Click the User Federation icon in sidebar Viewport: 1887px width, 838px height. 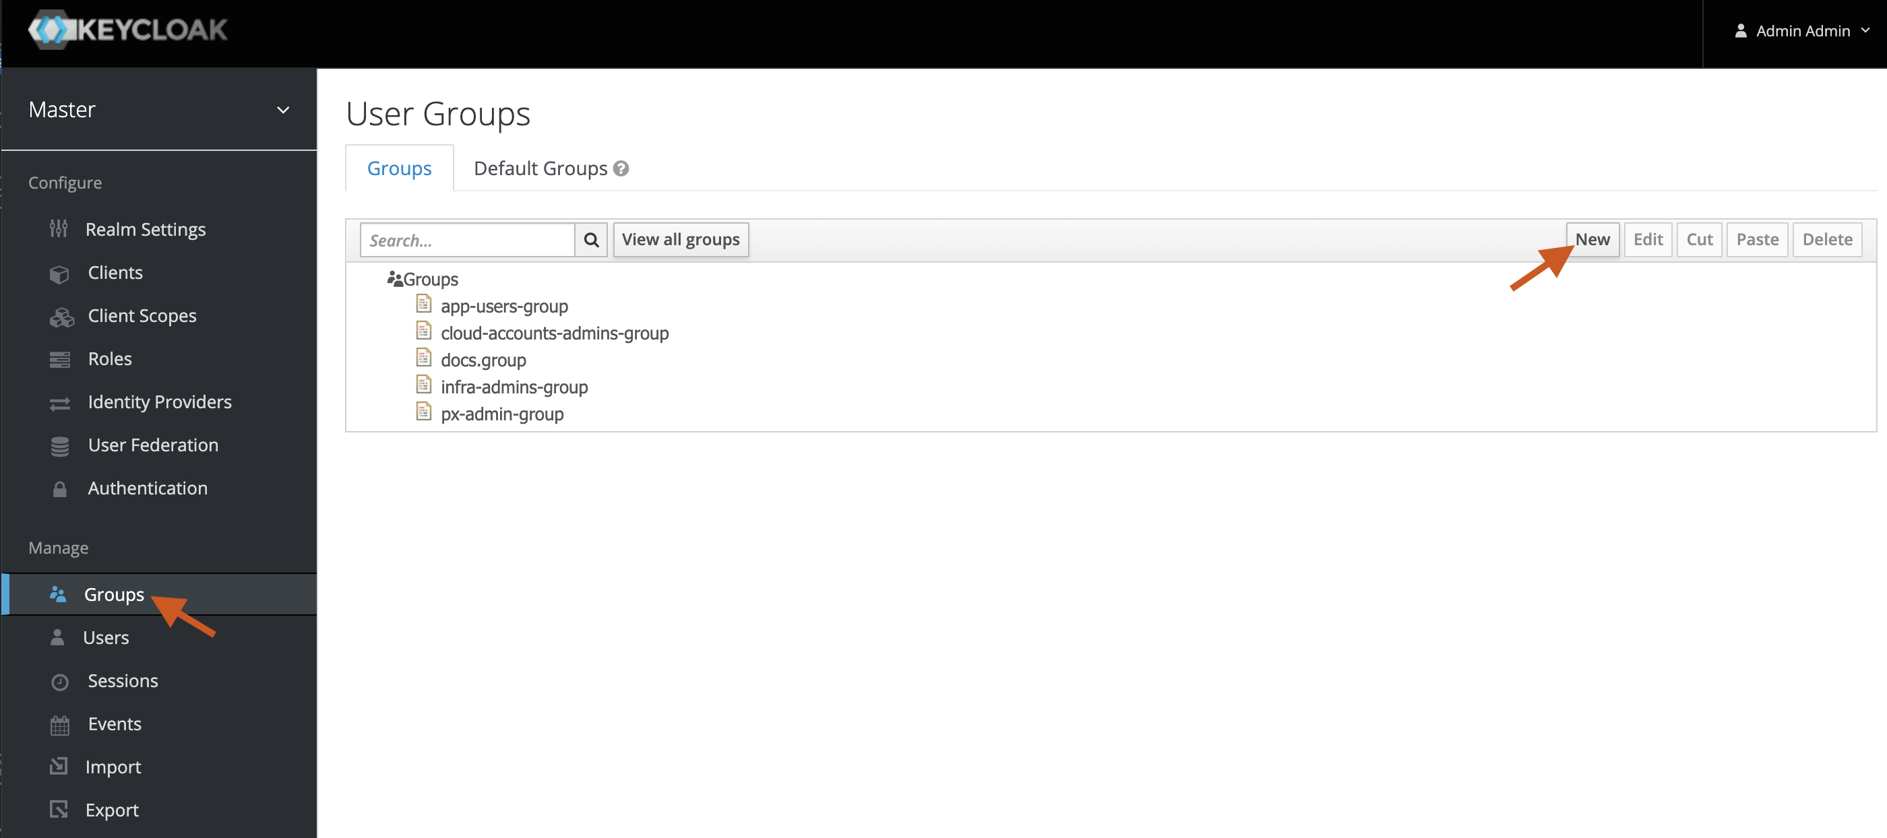tap(59, 445)
